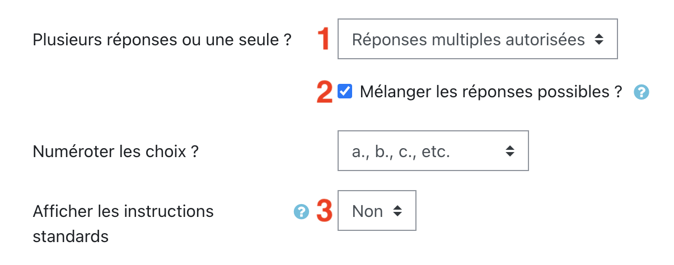Open help icon for Afficher les instructions standards
The height and width of the screenshot is (265, 674).
click(x=301, y=211)
